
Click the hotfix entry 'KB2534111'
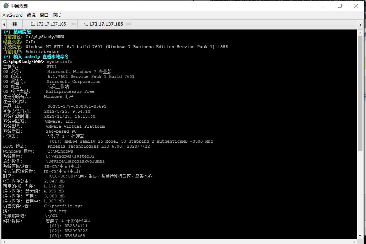click(x=76, y=226)
